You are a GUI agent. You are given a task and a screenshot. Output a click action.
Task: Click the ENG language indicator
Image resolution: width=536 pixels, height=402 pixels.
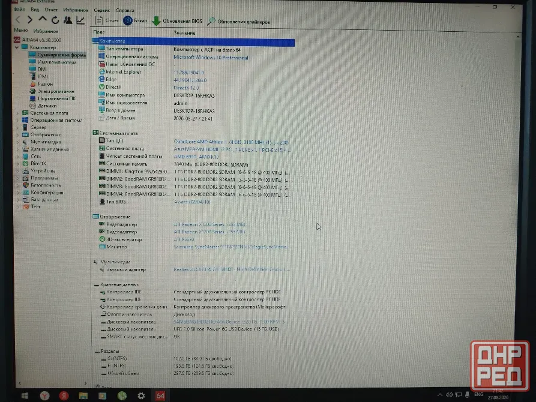coord(478,394)
